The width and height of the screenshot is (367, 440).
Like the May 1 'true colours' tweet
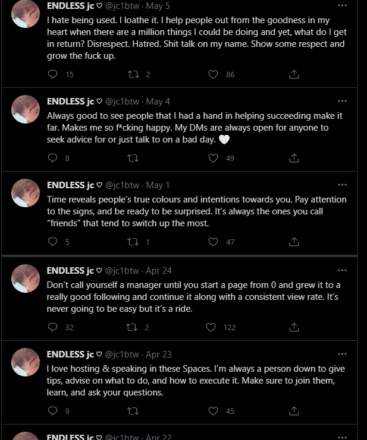pos(213,242)
